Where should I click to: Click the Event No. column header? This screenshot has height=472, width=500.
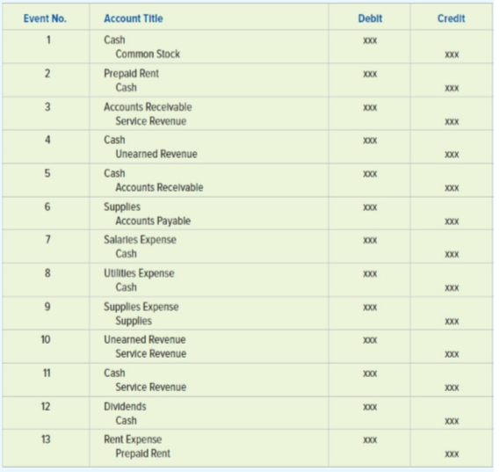point(46,18)
